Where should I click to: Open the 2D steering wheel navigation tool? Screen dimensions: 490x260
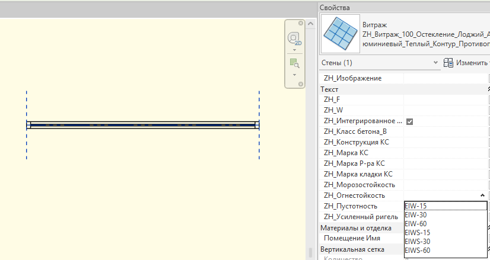(x=294, y=38)
